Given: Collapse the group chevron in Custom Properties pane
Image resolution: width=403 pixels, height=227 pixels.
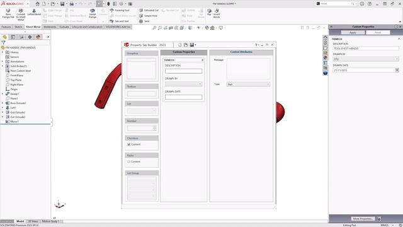Looking at the screenshot, I should point(399,39).
